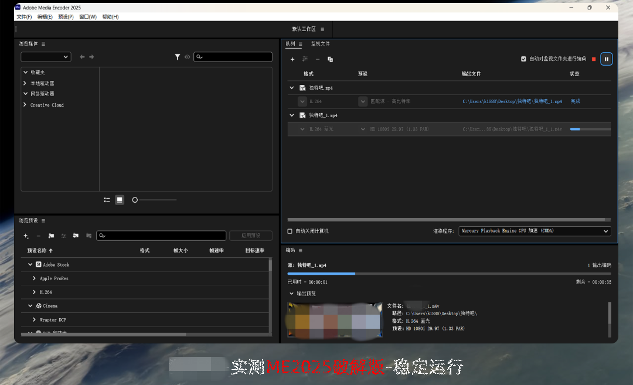633x385 pixels.
Task: Open the 浏览媒体 panel menu icon
Action: (43, 44)
